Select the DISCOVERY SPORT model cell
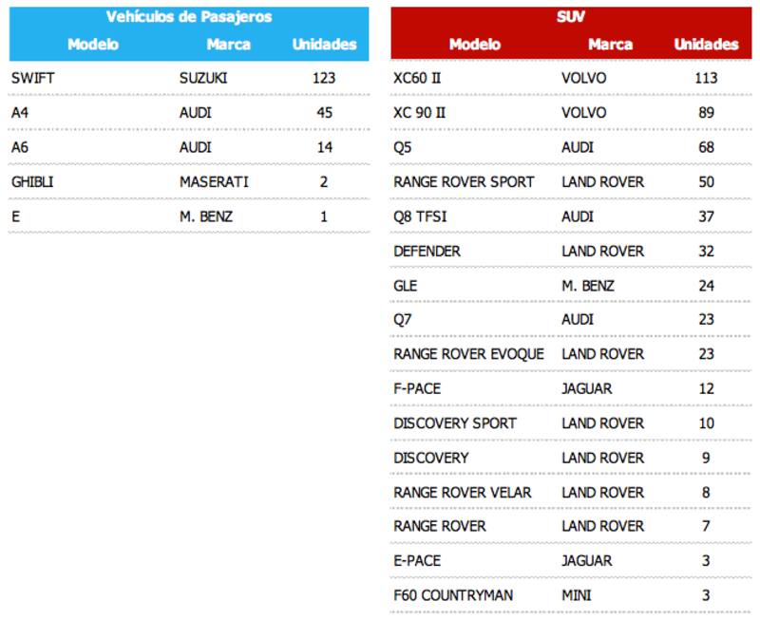The image size is (760, 619). [455, 423]
